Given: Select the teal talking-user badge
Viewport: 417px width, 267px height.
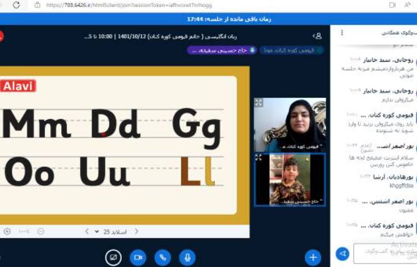Looking at the screenshot, I should click(292, 50).
